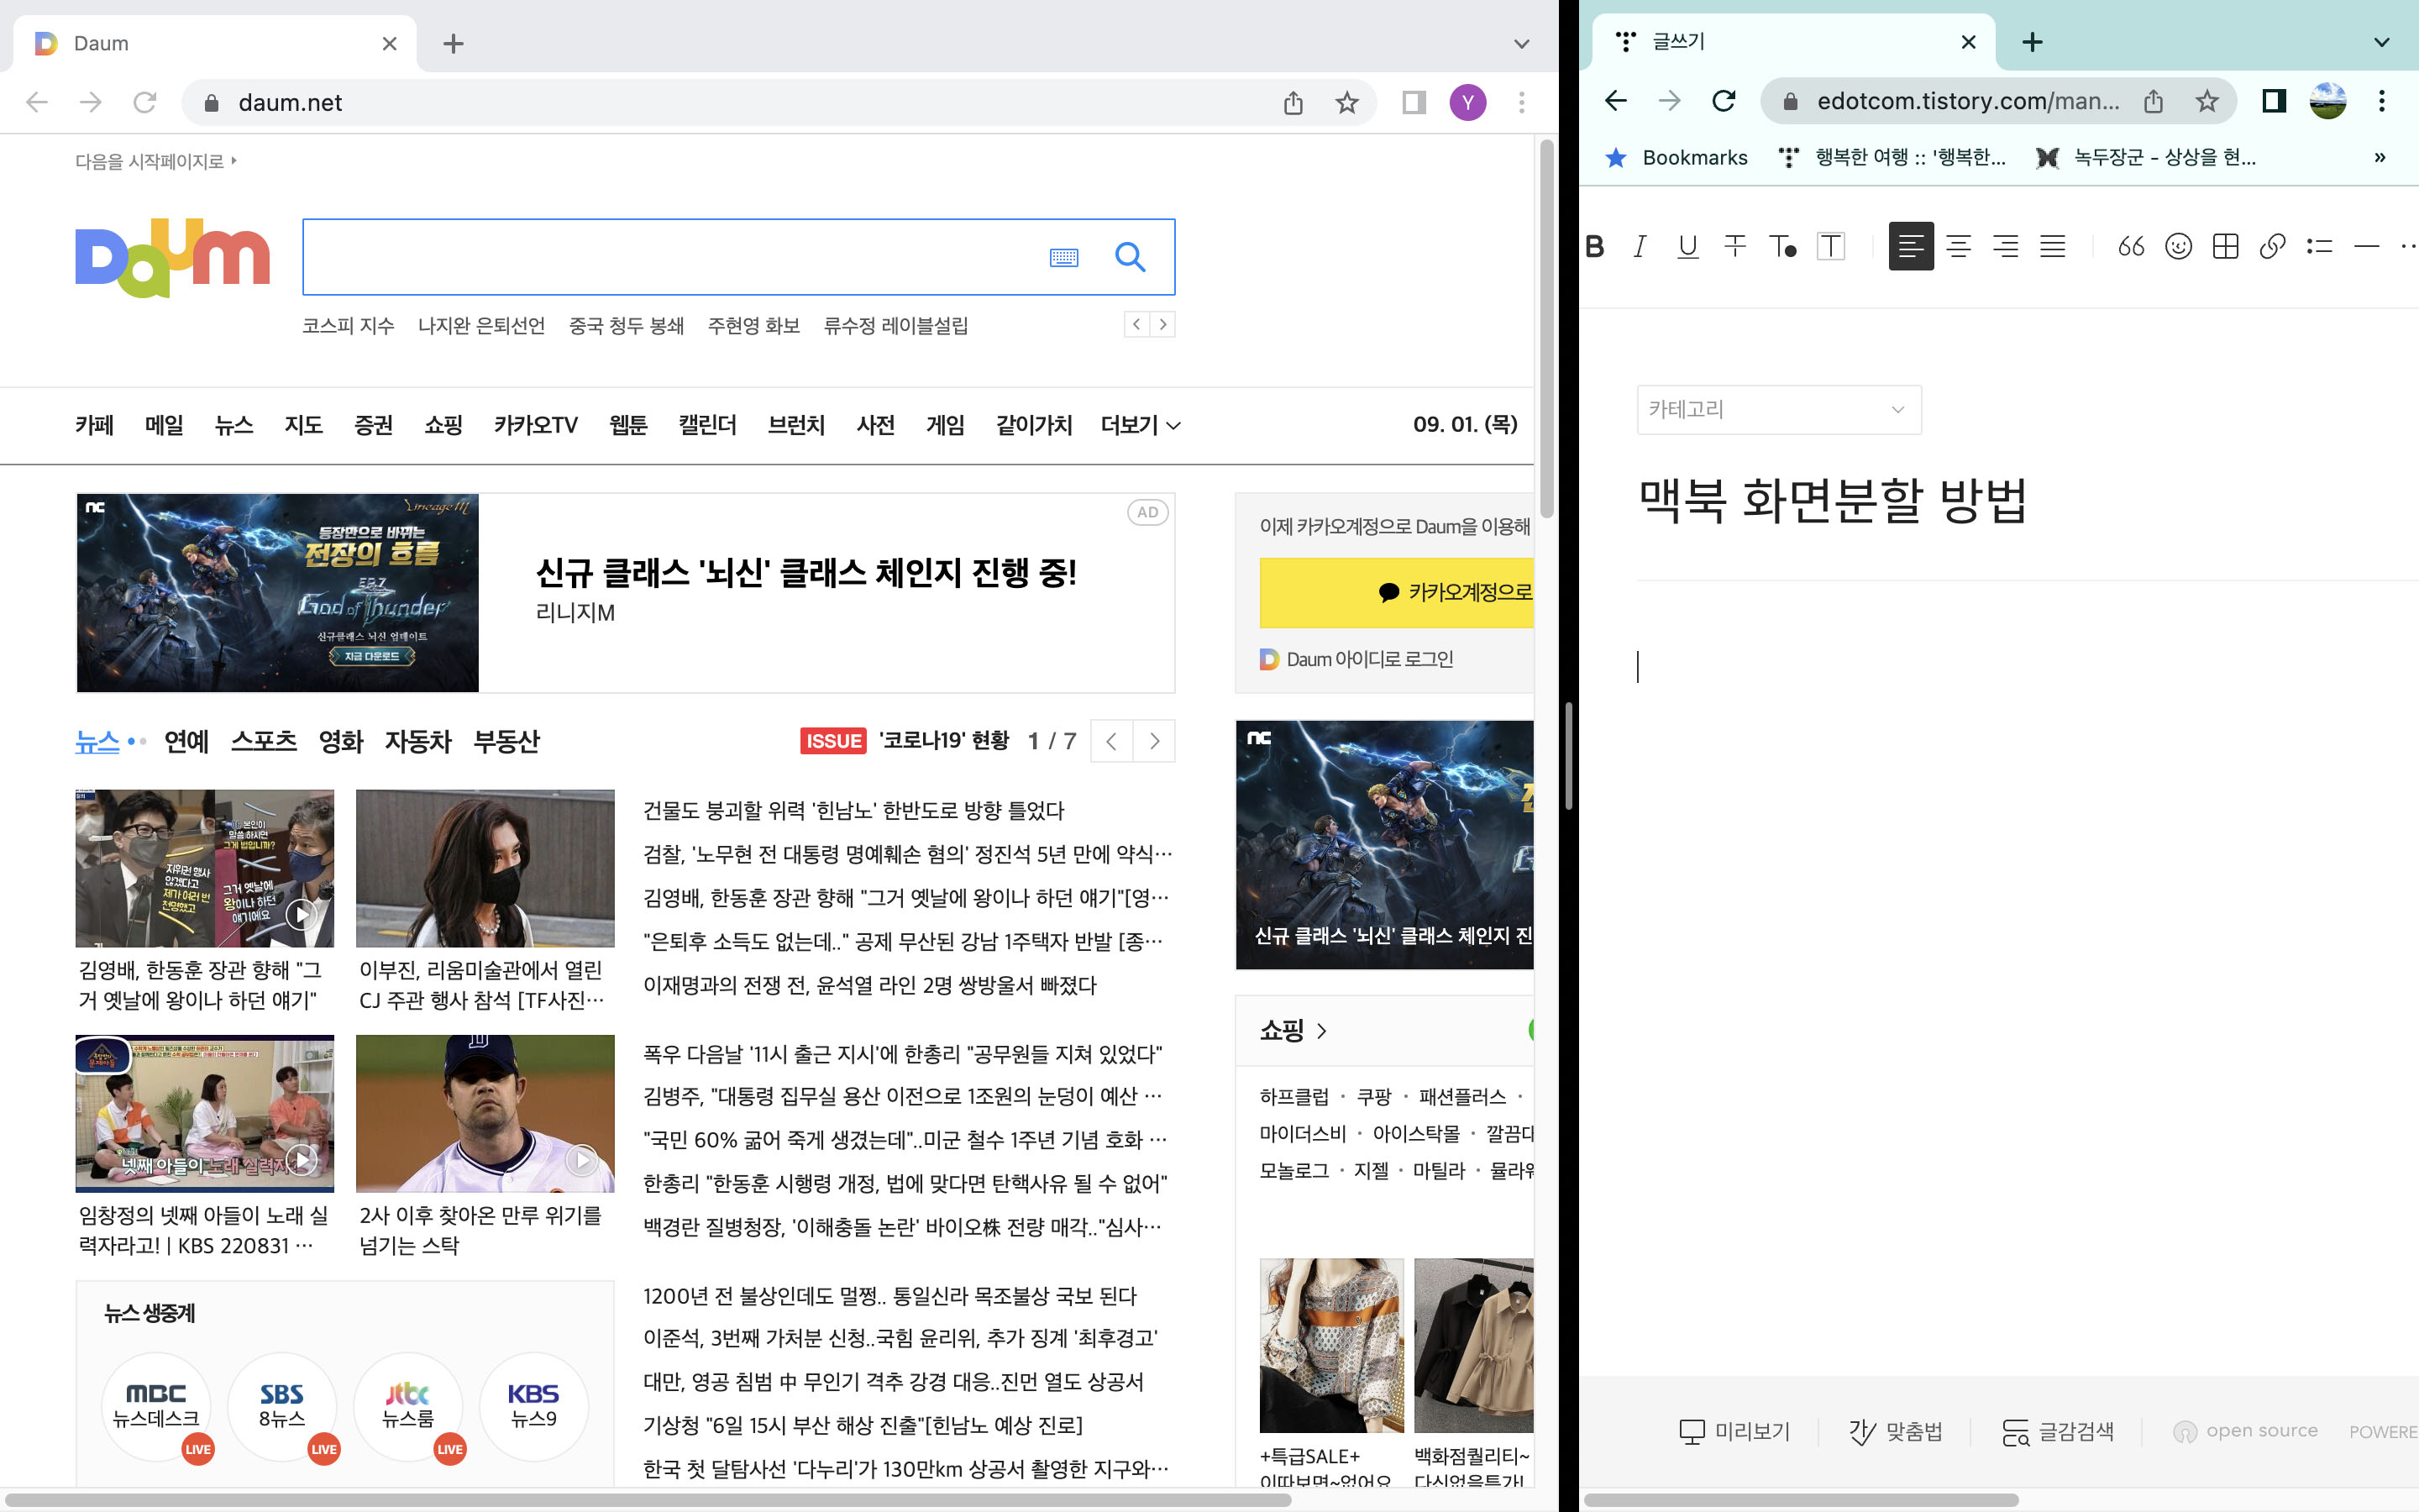Toggle italic formatting

pyautogui.click(x=1640, y=246)
